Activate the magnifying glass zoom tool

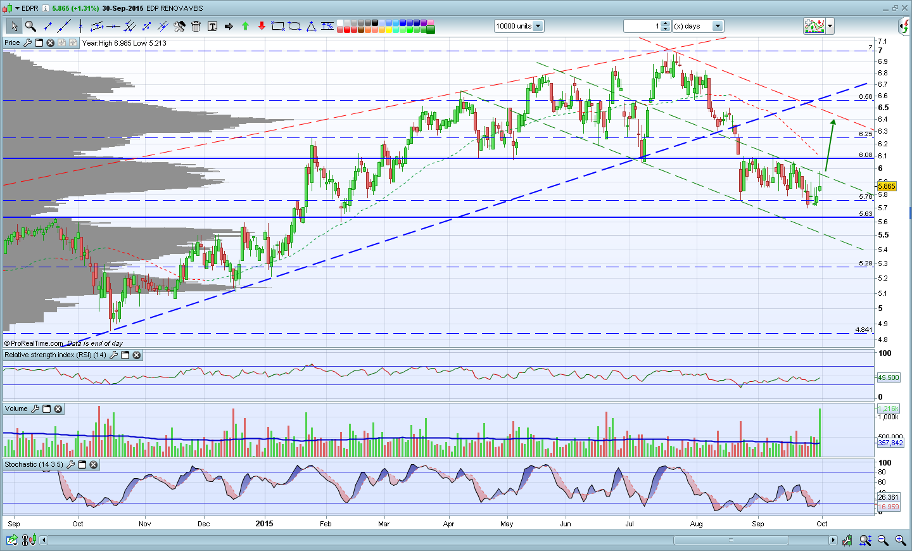30,26
